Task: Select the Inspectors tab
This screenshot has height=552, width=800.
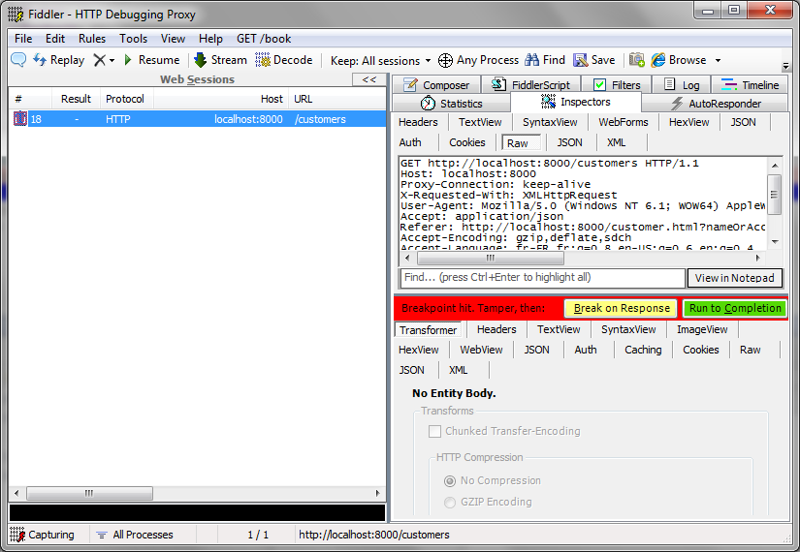Action: pyautogui.click(x=576, y=102)
